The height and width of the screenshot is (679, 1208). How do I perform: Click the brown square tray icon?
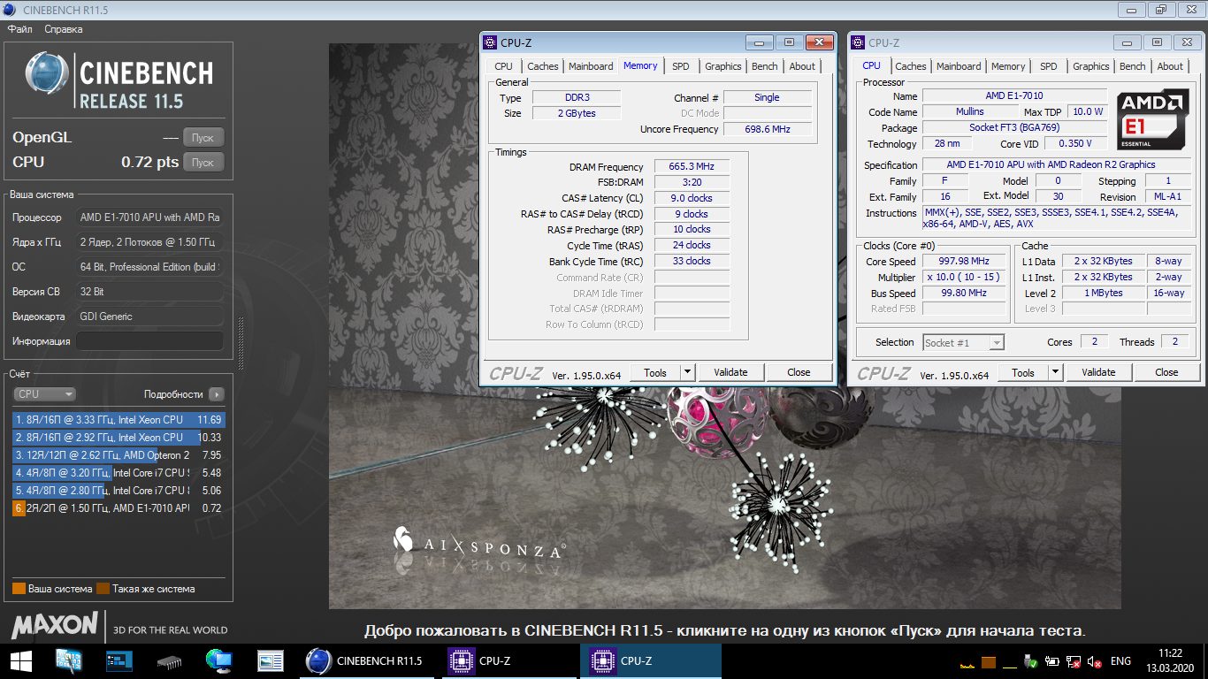[989, 662]
